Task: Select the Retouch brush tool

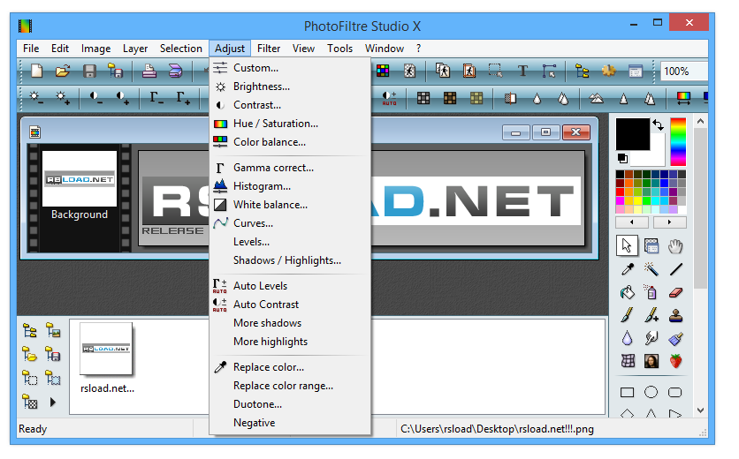Action: (676, 338)
